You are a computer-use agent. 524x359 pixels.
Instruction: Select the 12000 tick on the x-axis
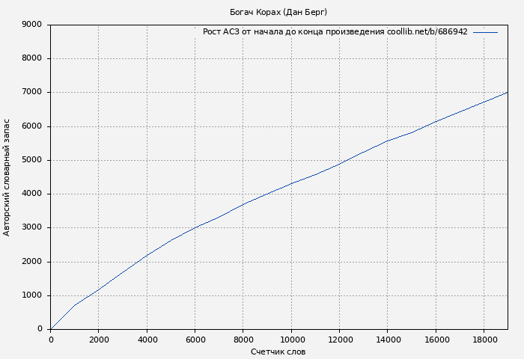[339, 339]
